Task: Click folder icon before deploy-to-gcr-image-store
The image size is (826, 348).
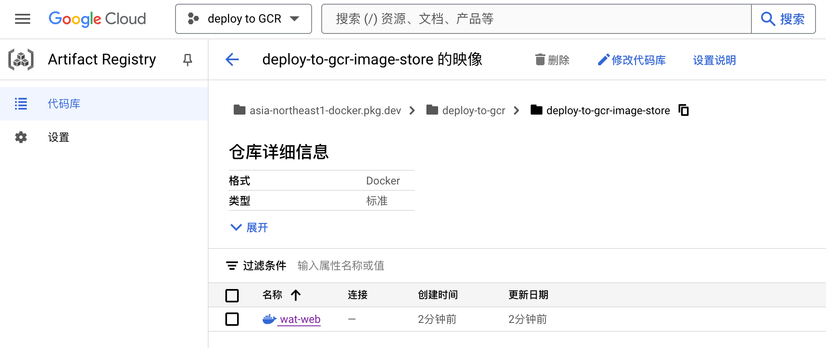Action: click(537, 110)
